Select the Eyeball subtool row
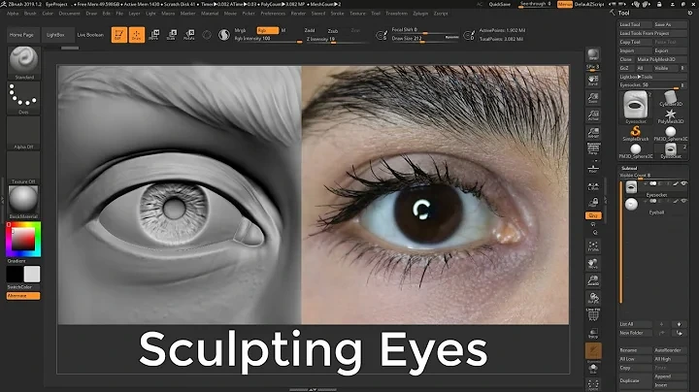 654,206
